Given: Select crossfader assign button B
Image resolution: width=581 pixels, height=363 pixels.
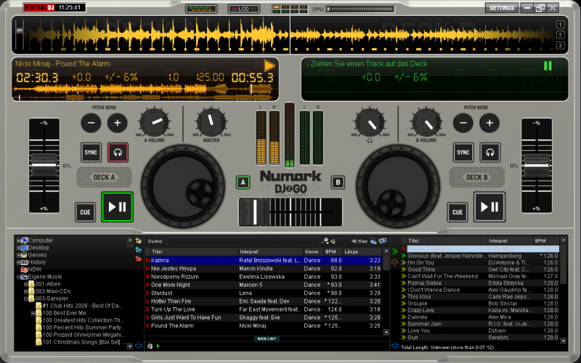Looking at the screenshot, I should [x=338, y=182].
